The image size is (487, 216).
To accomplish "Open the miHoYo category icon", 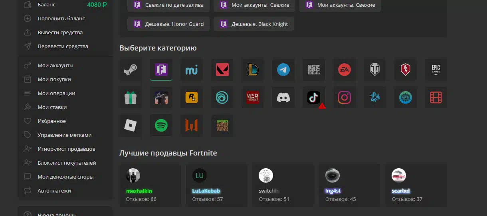I will [192, 70].
